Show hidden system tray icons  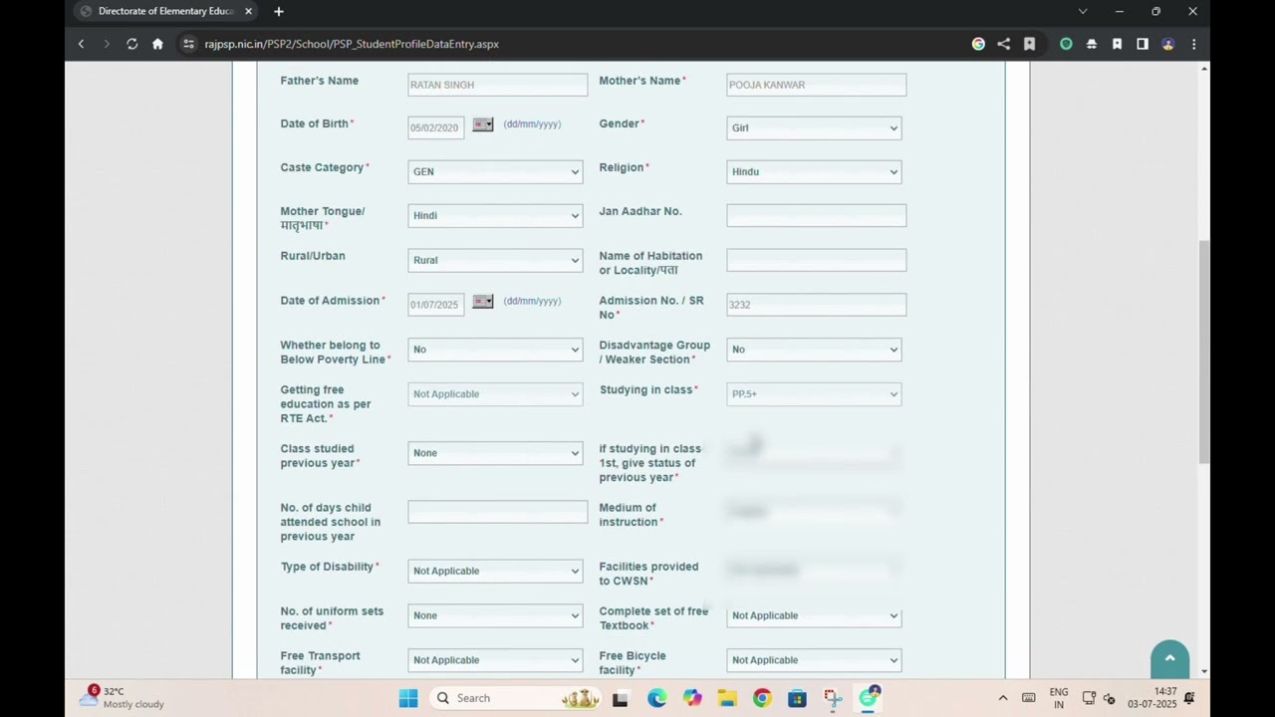[x=1003, y=698]
